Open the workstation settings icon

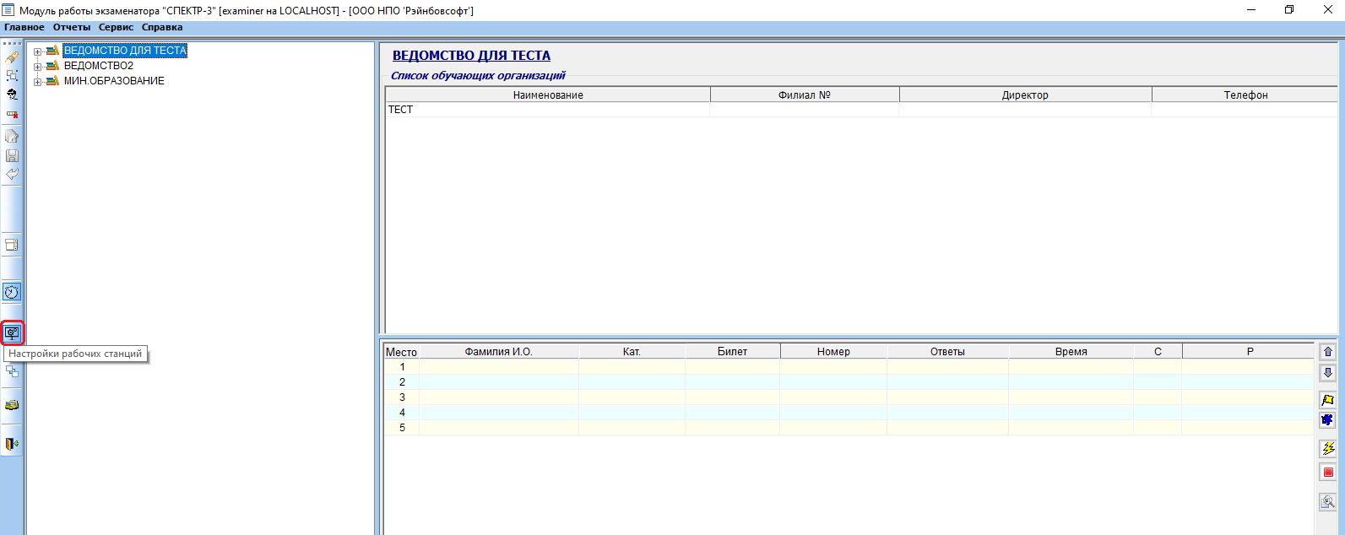(x=12, y=333)
